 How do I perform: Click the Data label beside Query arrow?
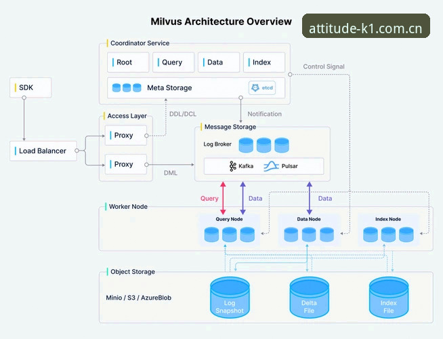click(x=255, y=199)
